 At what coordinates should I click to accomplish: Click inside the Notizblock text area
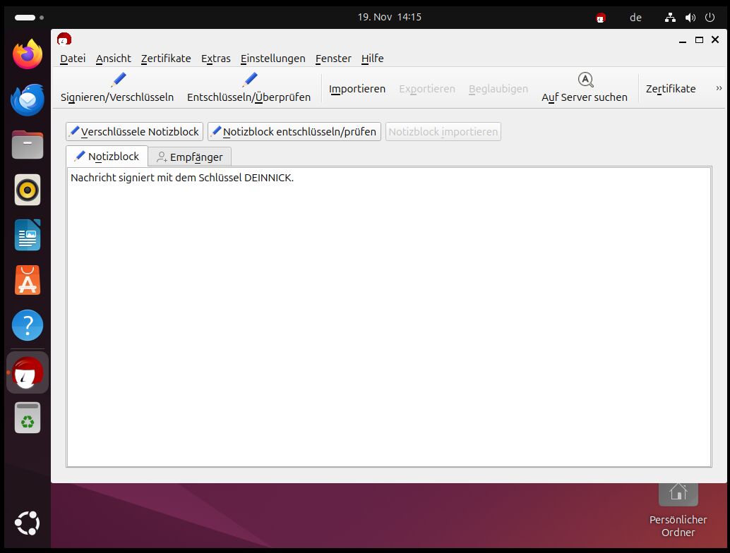(388, 317)
